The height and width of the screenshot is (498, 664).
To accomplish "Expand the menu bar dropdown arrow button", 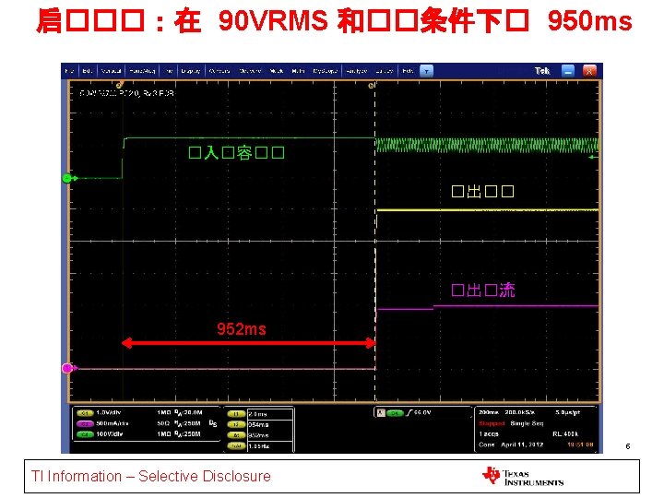I will 426,71.
